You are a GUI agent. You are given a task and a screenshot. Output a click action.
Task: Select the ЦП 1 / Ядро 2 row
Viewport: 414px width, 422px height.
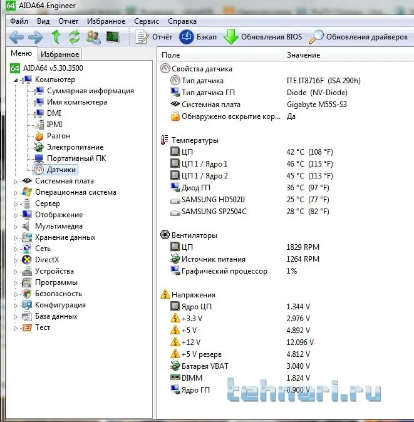click(x=251, y=176)
